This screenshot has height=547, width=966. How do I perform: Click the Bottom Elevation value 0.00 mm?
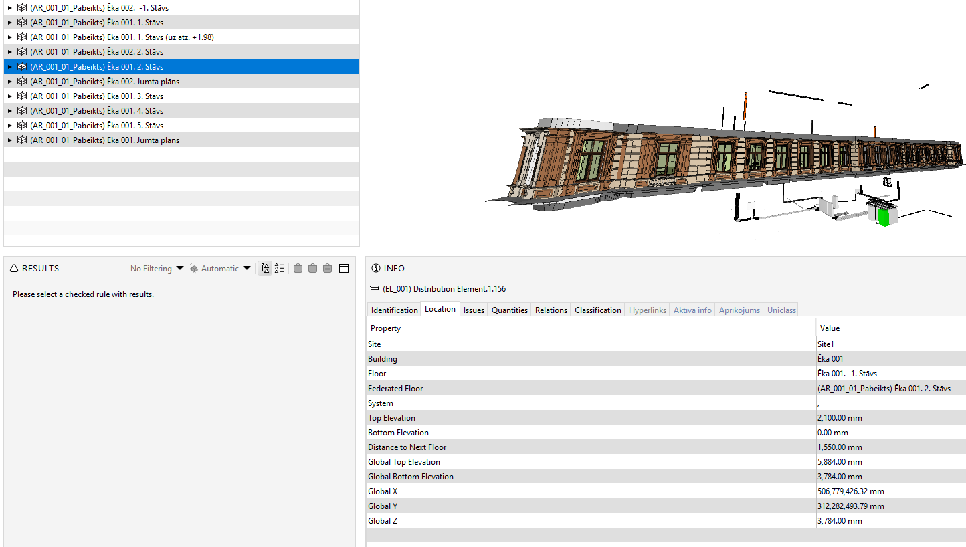point(891,433)
